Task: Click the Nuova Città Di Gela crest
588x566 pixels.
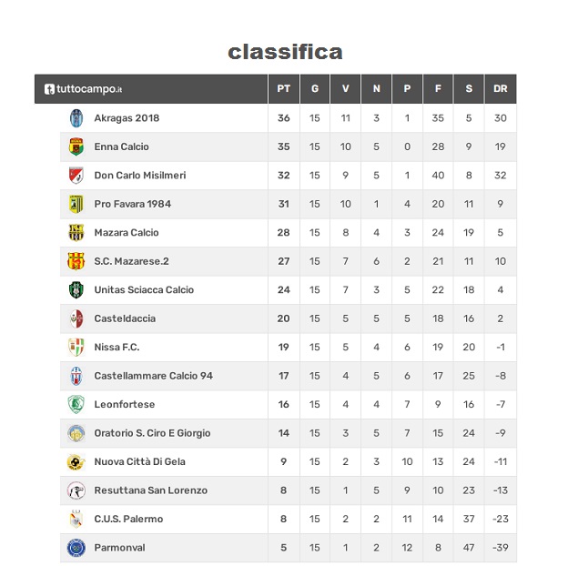Action: click(76, 461)
